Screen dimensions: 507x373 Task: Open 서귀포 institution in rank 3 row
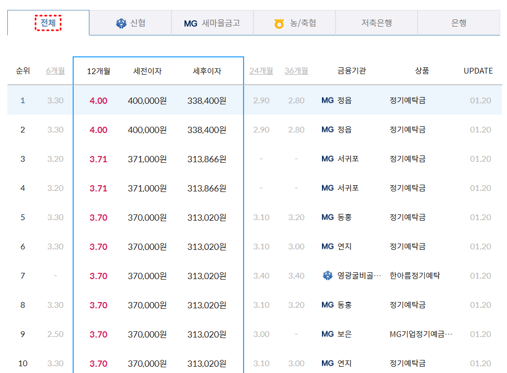click(348, 159)
